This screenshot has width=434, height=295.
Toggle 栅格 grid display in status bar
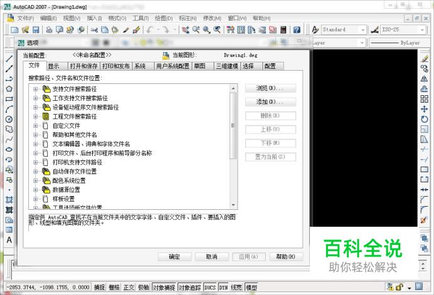tap(114, 287)
